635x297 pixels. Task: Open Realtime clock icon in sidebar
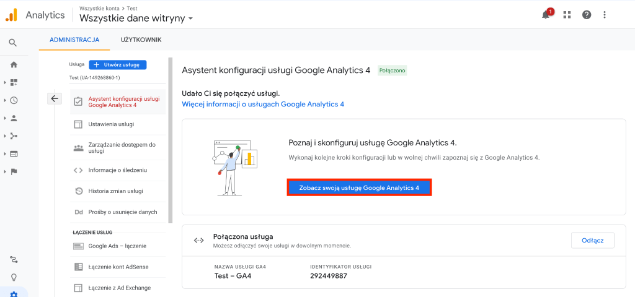point(14,100)
